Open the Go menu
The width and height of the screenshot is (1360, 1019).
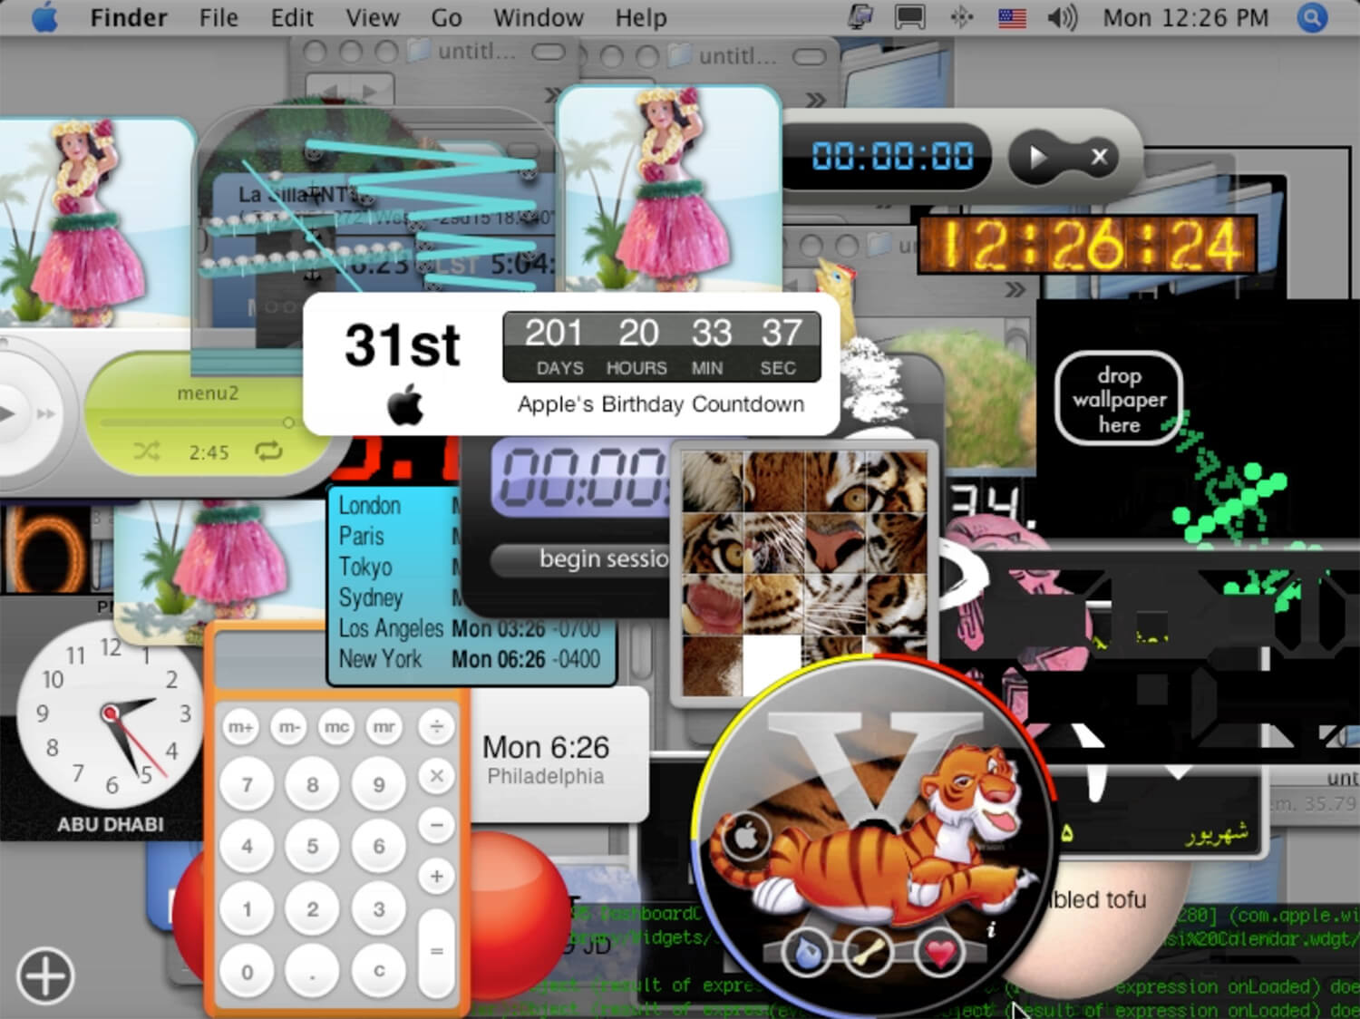click(x=446, y=18)
